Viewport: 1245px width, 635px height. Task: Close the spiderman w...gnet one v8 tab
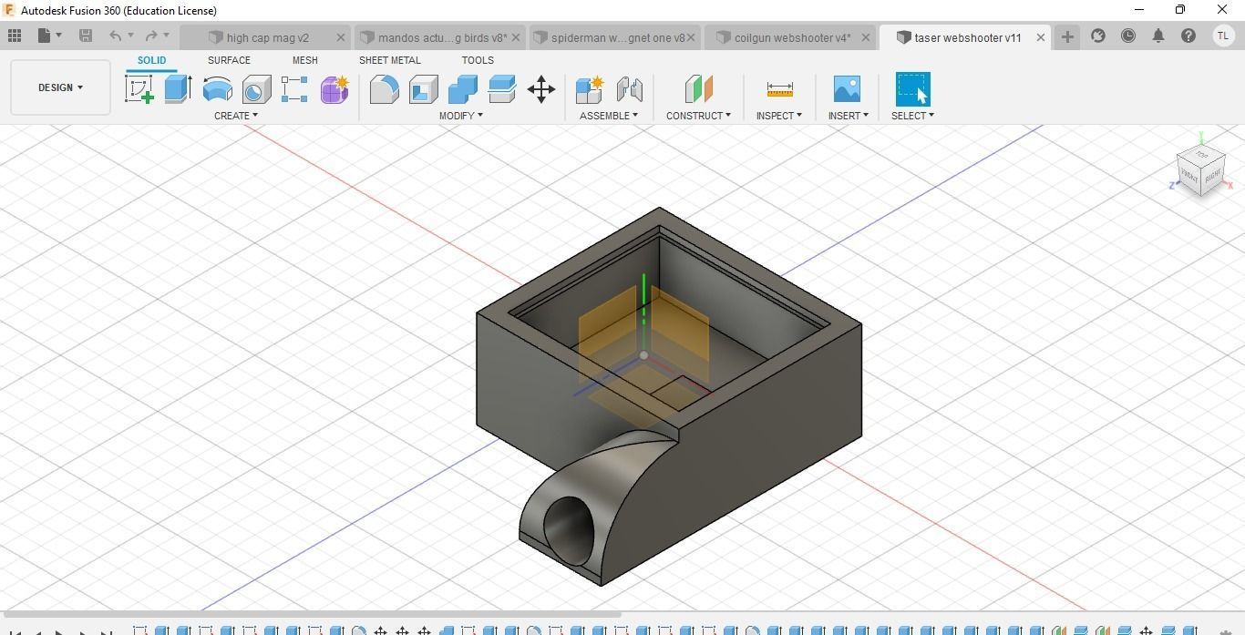pyautogui.click(x=691, y=37)
